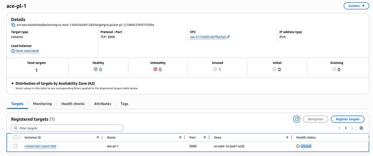The width and height of the screenshot is (373, 156).
Task: Open table preferences gear icon
Action: [361, 128]
